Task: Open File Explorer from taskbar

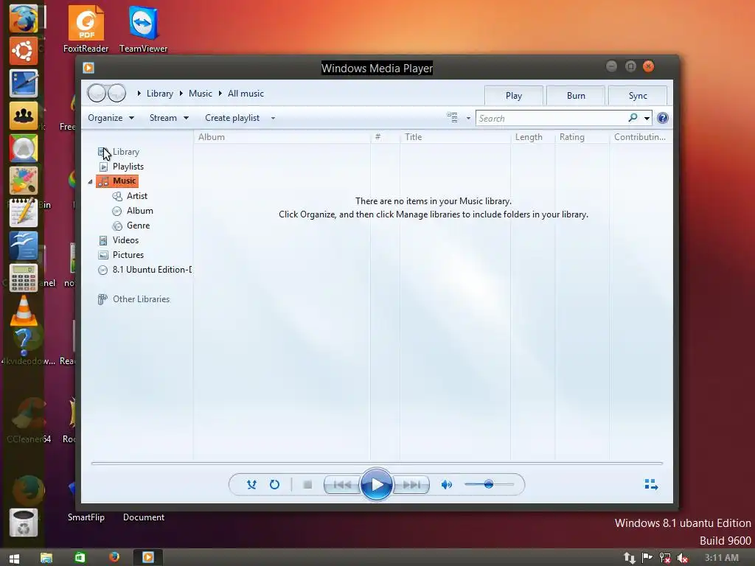Action: pyautogui.click(x=46, y=557)
